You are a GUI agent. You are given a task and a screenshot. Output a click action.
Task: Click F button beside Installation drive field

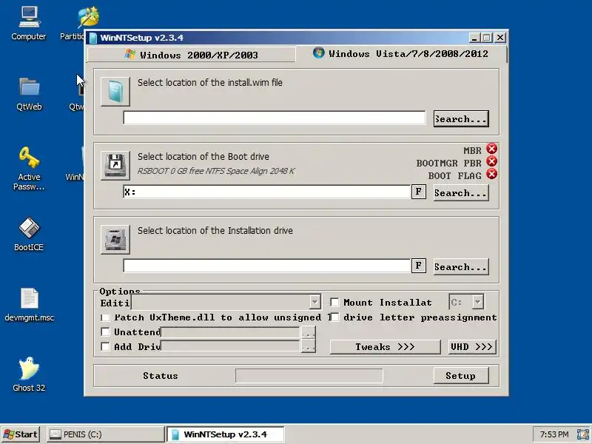[x=419, y=266]
